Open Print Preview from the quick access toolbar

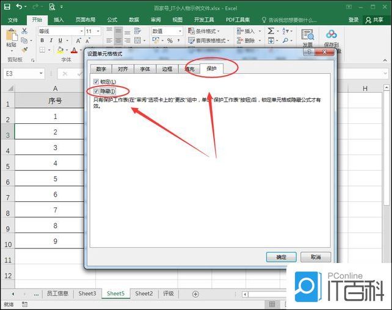click(x=52, y=7)
